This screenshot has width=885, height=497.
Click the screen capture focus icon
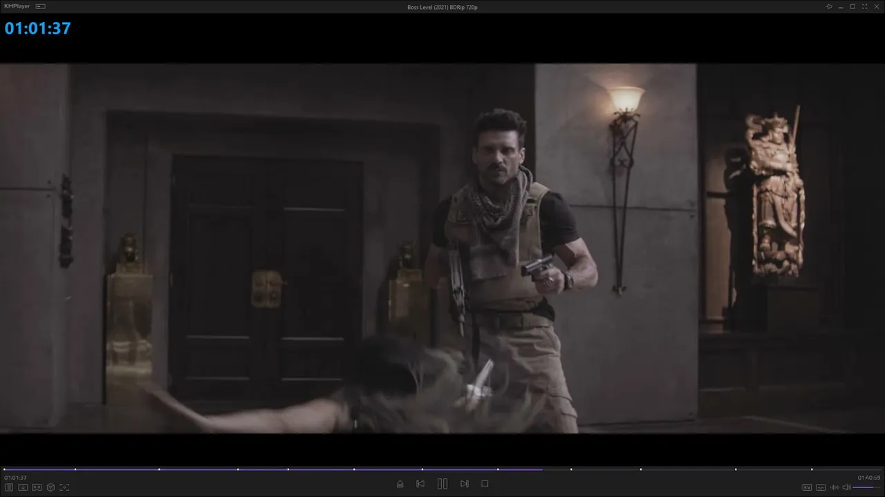tap(64, 487)
